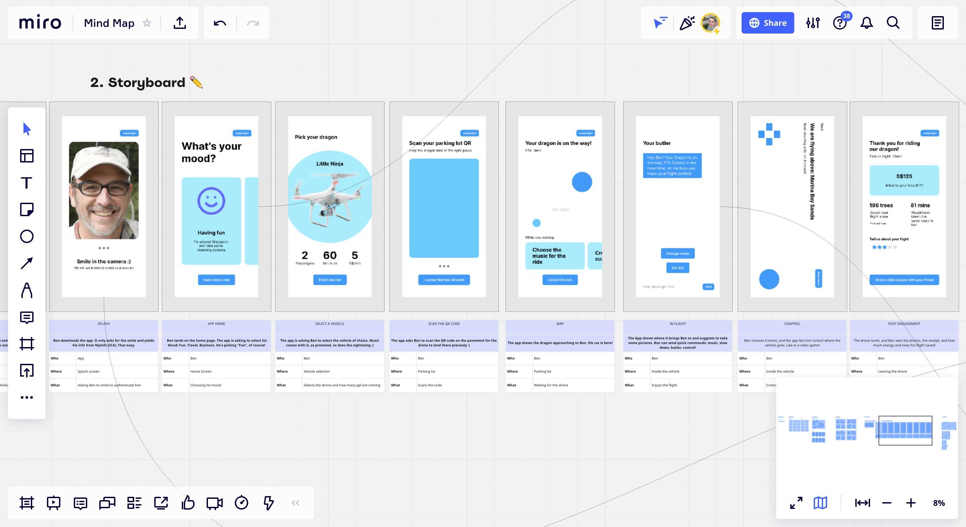Screen dimensions: 966x527
Task: Start the timer from bottom toolbar
Action: pyautogui.click(x=241, y=503)
